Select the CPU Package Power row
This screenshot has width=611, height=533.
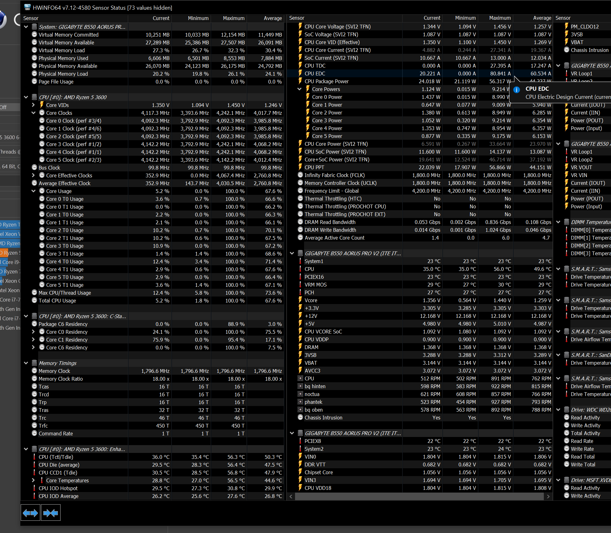click(327, 81)
